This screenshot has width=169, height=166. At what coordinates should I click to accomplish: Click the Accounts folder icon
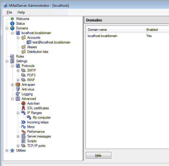point(23,38)
